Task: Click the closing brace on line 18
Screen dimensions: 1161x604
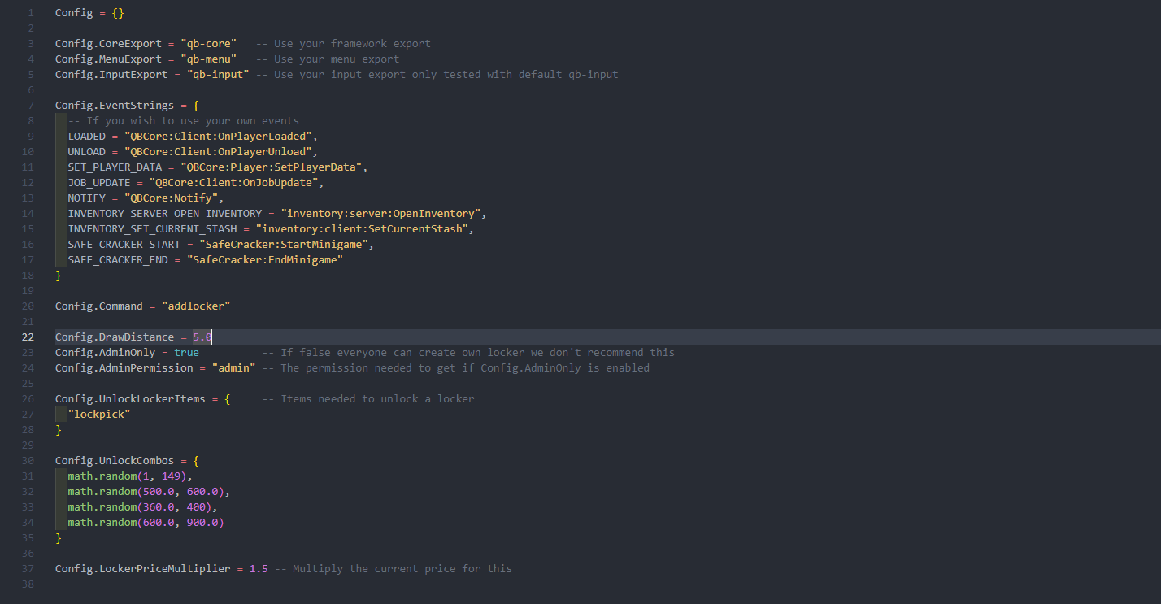Action: 59,276
